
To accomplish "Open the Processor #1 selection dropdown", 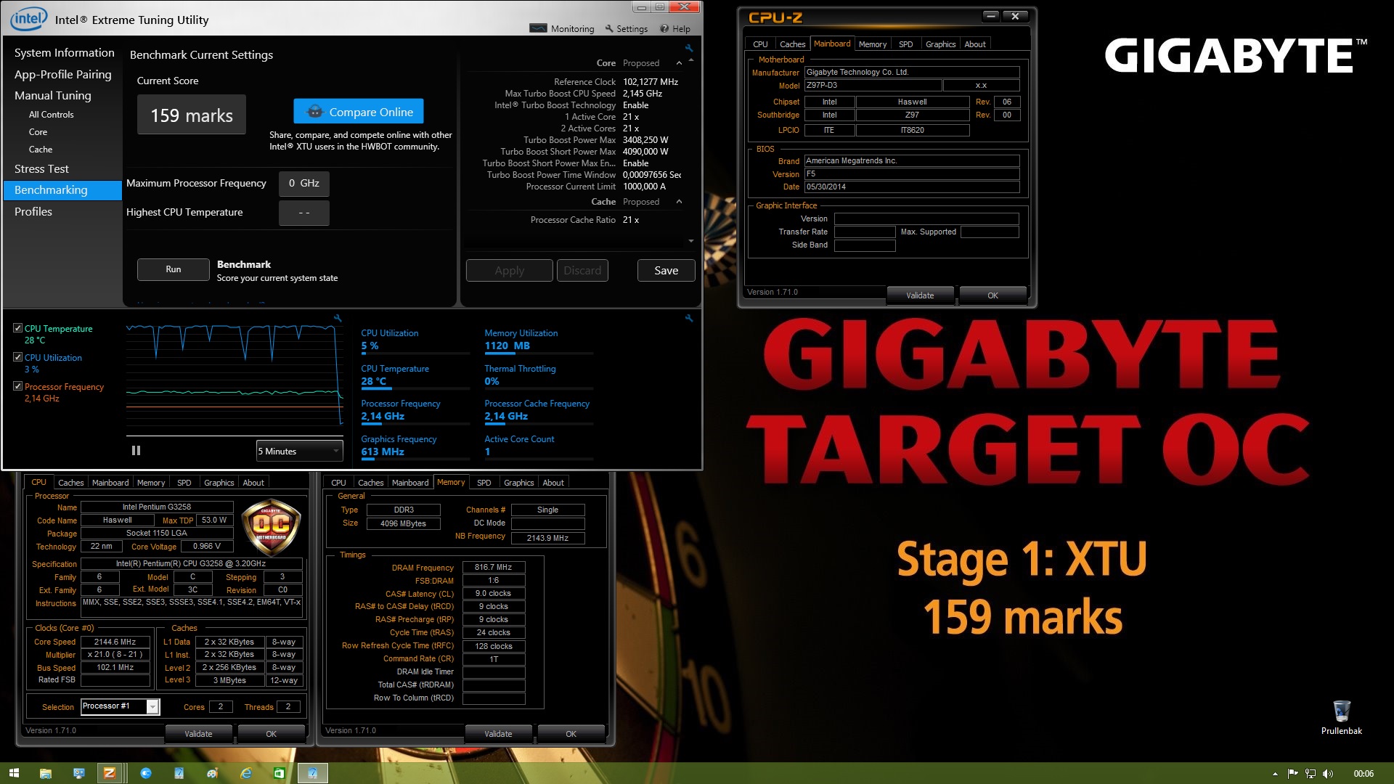I will 121,706.
